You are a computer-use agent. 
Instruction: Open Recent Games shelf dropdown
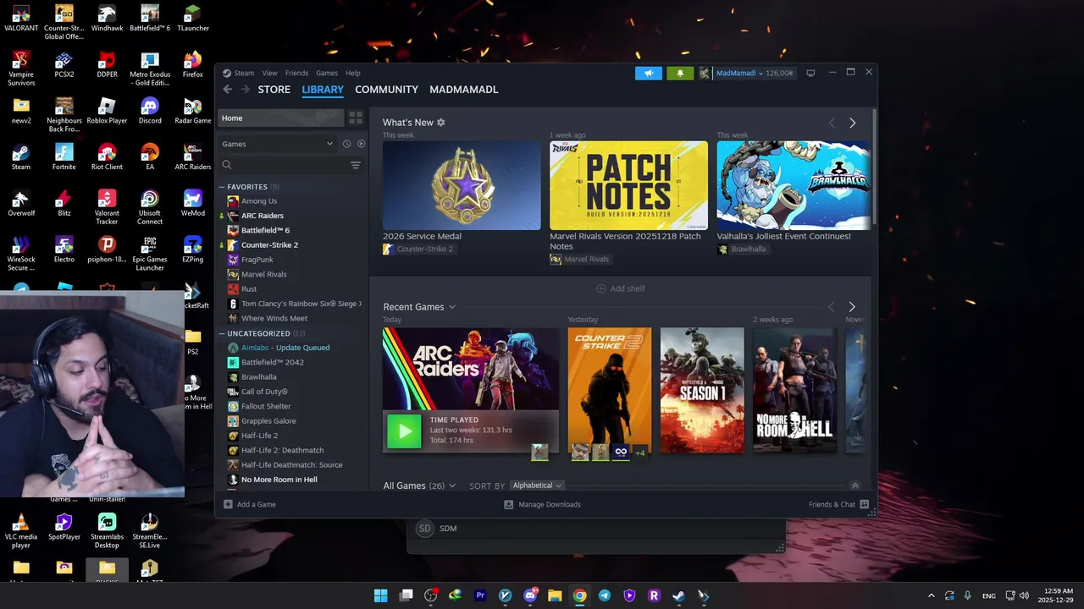pos(452,307)
